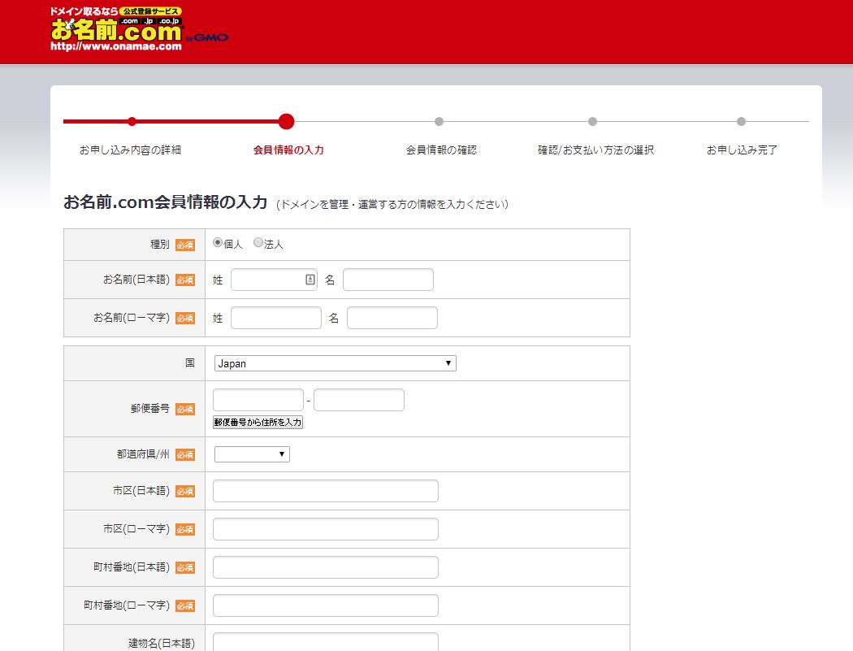
Task: Click the contact card icon in the Japanese surname field
Action: coord(310,280)
